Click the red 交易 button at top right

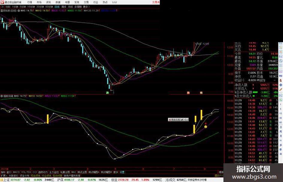[x=156, y=2]
